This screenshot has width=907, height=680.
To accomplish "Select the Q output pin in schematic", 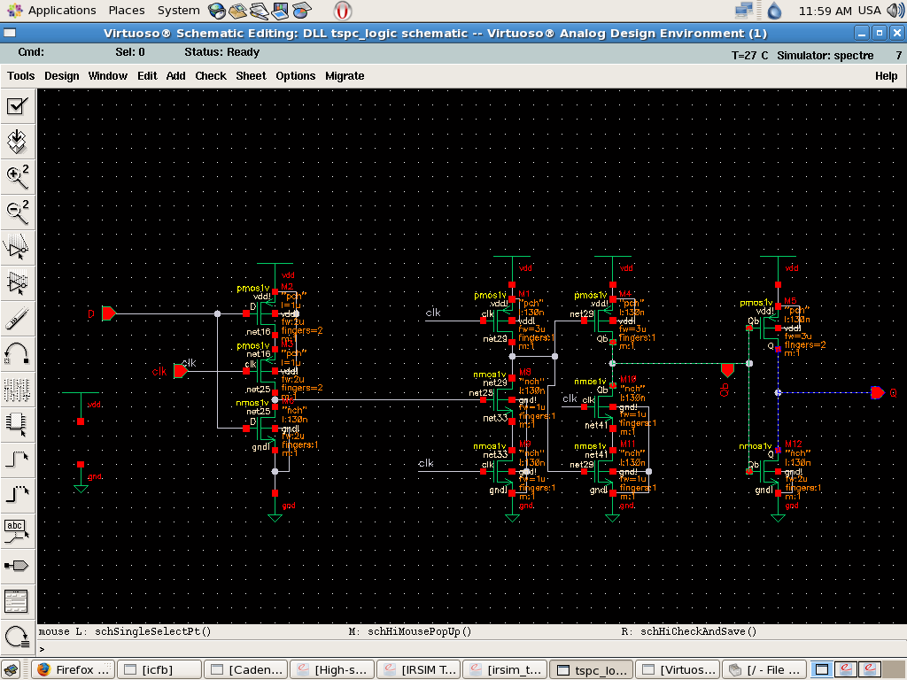I will point(878,392).
